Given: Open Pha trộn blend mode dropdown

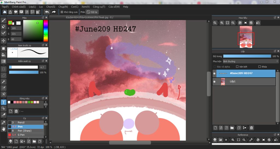Looking at the screenshot, I should (250, 61).
